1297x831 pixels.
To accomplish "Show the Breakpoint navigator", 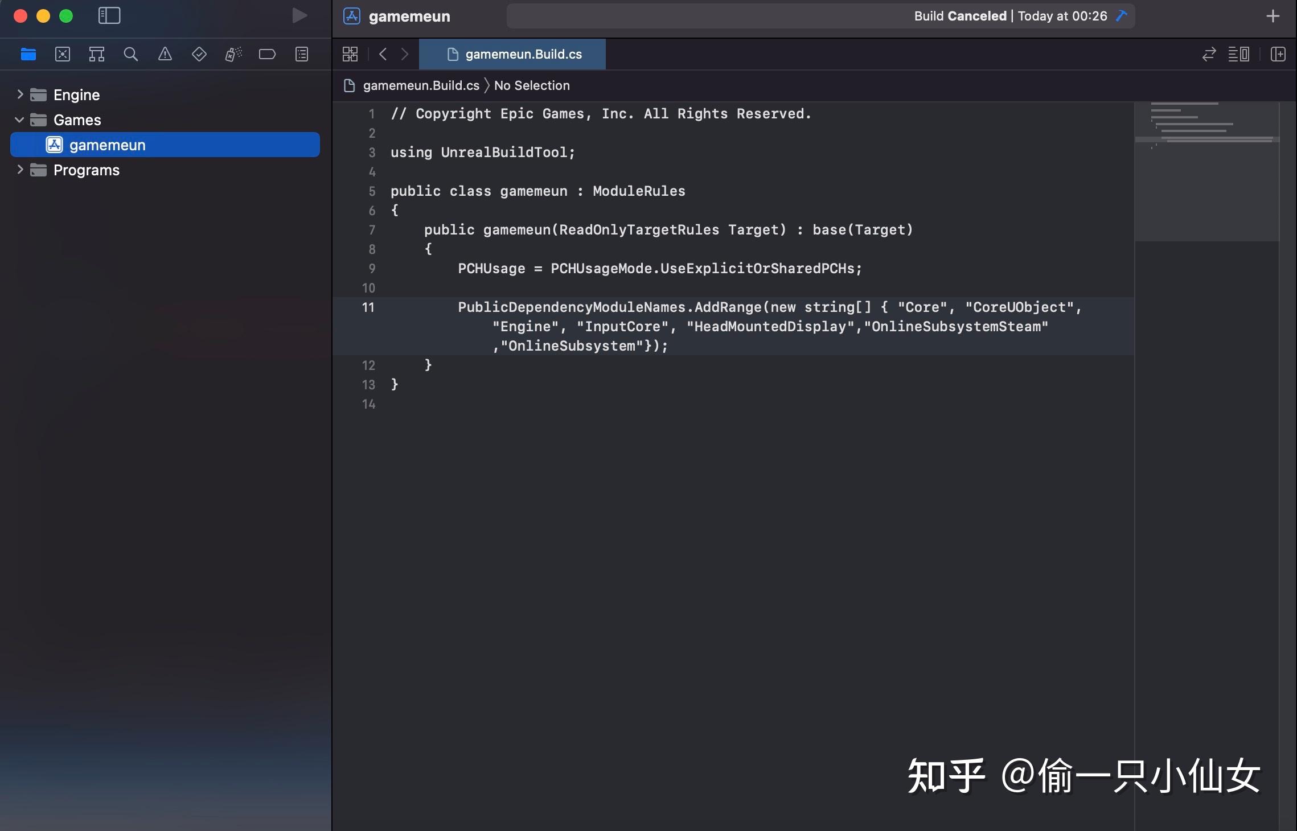I will [x=267, y=54].
